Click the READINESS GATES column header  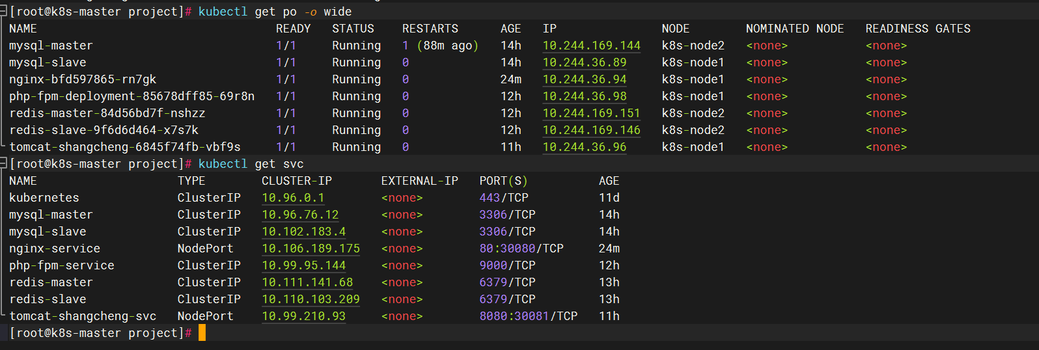918,29
